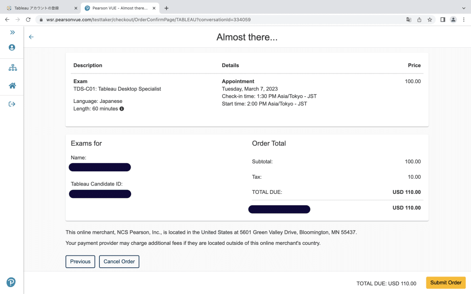Image resolution: width=471 pixels, height=294 pixels.
Task: Expand the left sidebar with double chevron
Action: click(x=12, y=32)
